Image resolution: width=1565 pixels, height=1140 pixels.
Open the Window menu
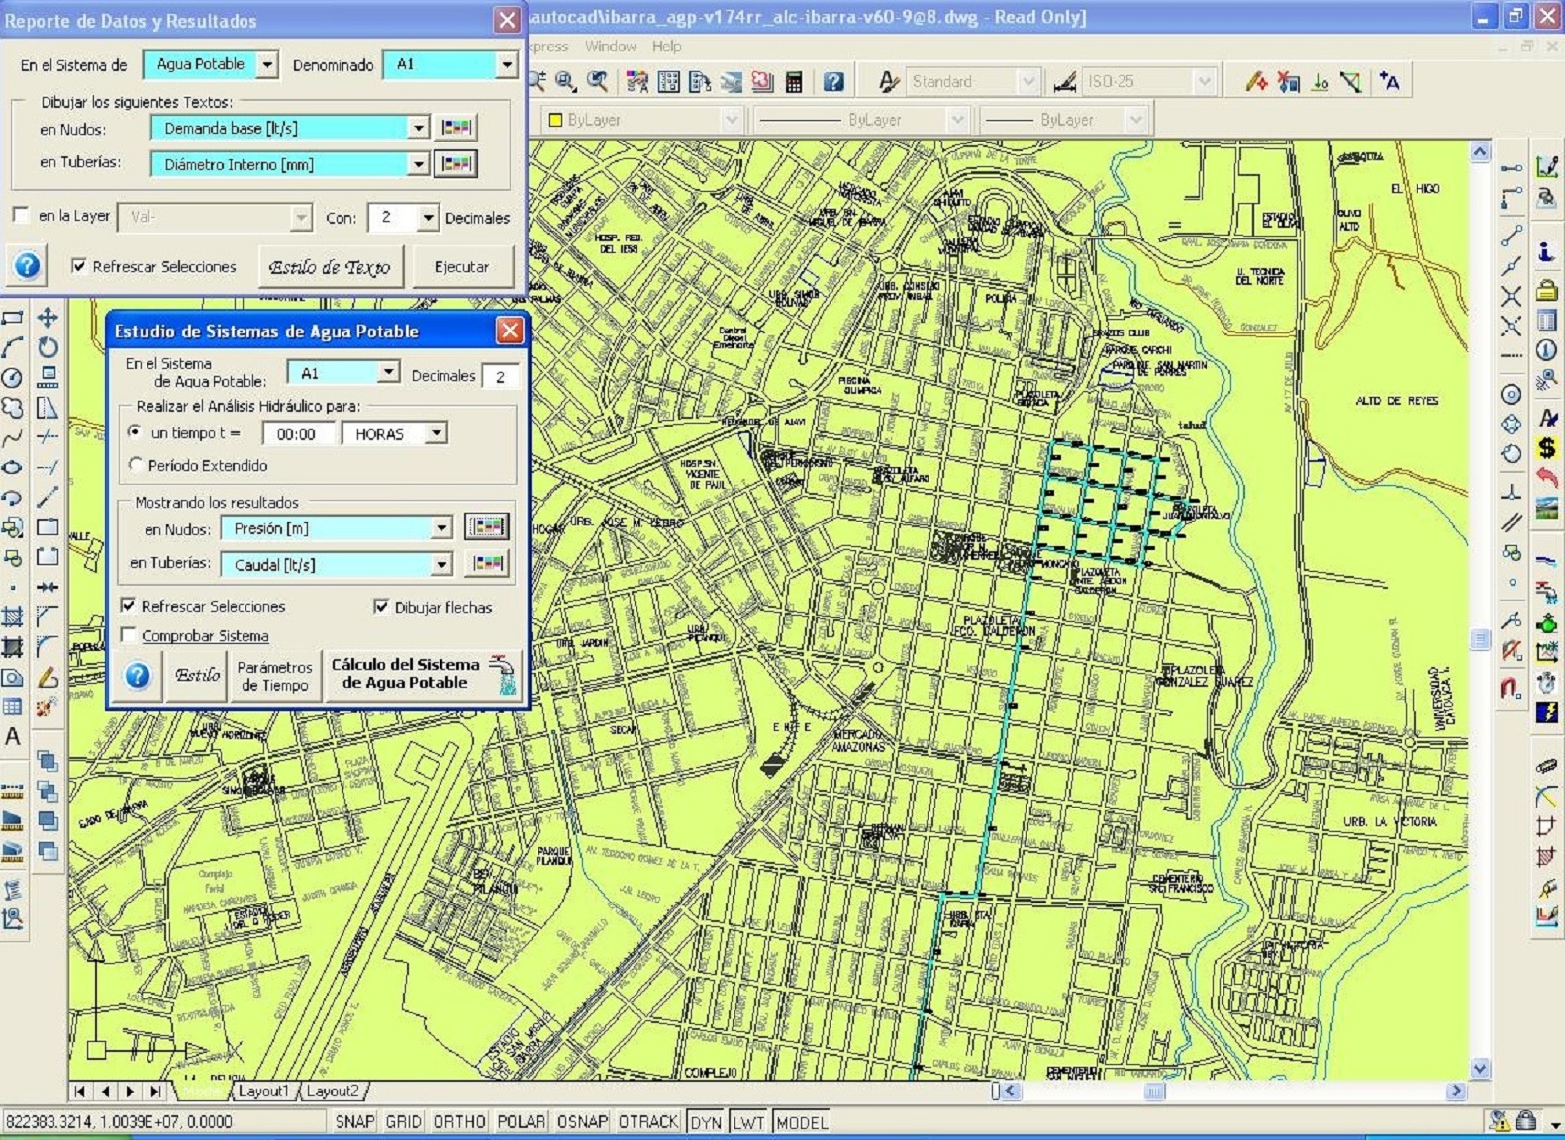pos(610,47)
